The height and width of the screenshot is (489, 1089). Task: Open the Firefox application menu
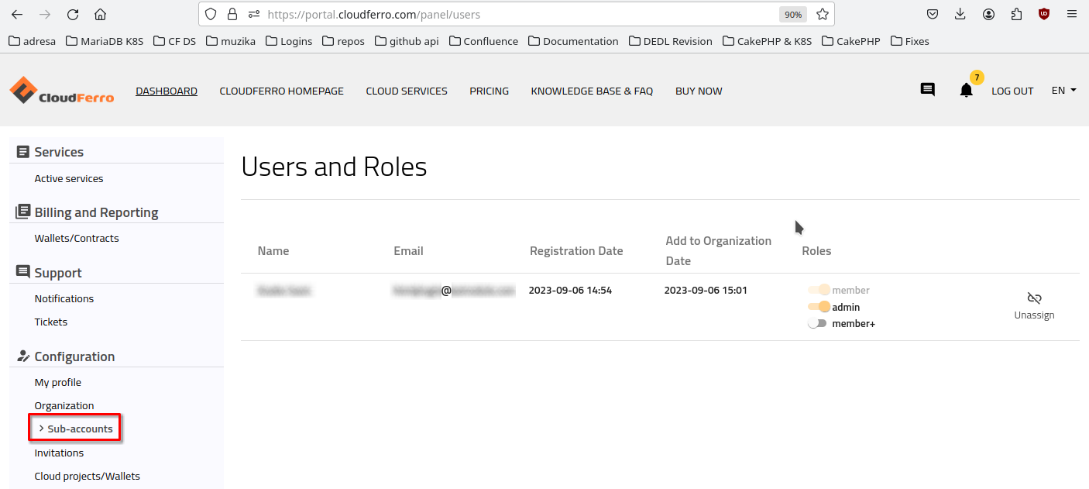[x=1072, y=14]
